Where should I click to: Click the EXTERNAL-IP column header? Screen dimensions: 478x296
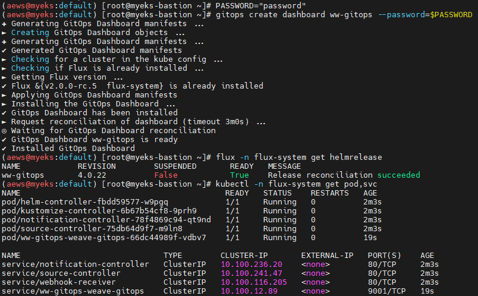coord(327,255)
